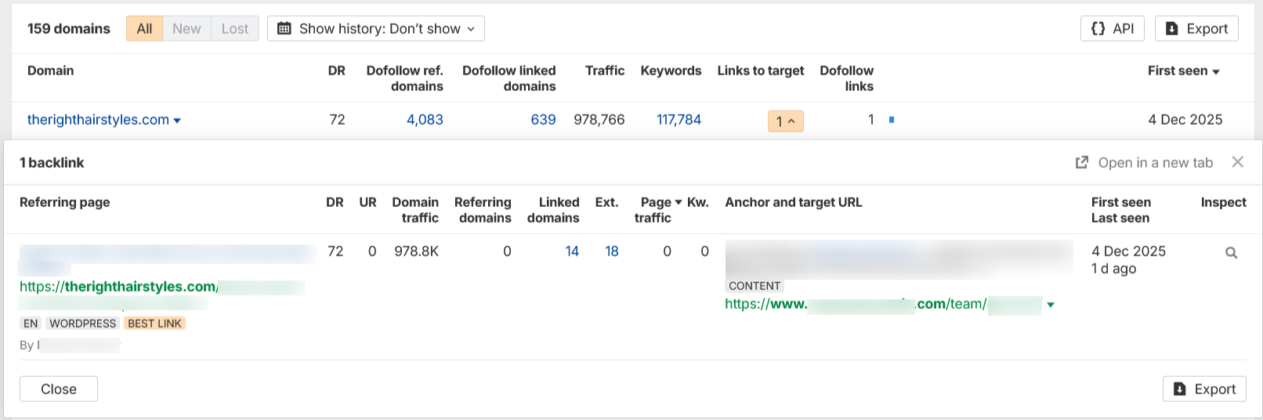Click the open-in-new-tab arrow icon
Image resolution: width=1263 pixels, height=420 pixels.
(x=1082, y=162)
